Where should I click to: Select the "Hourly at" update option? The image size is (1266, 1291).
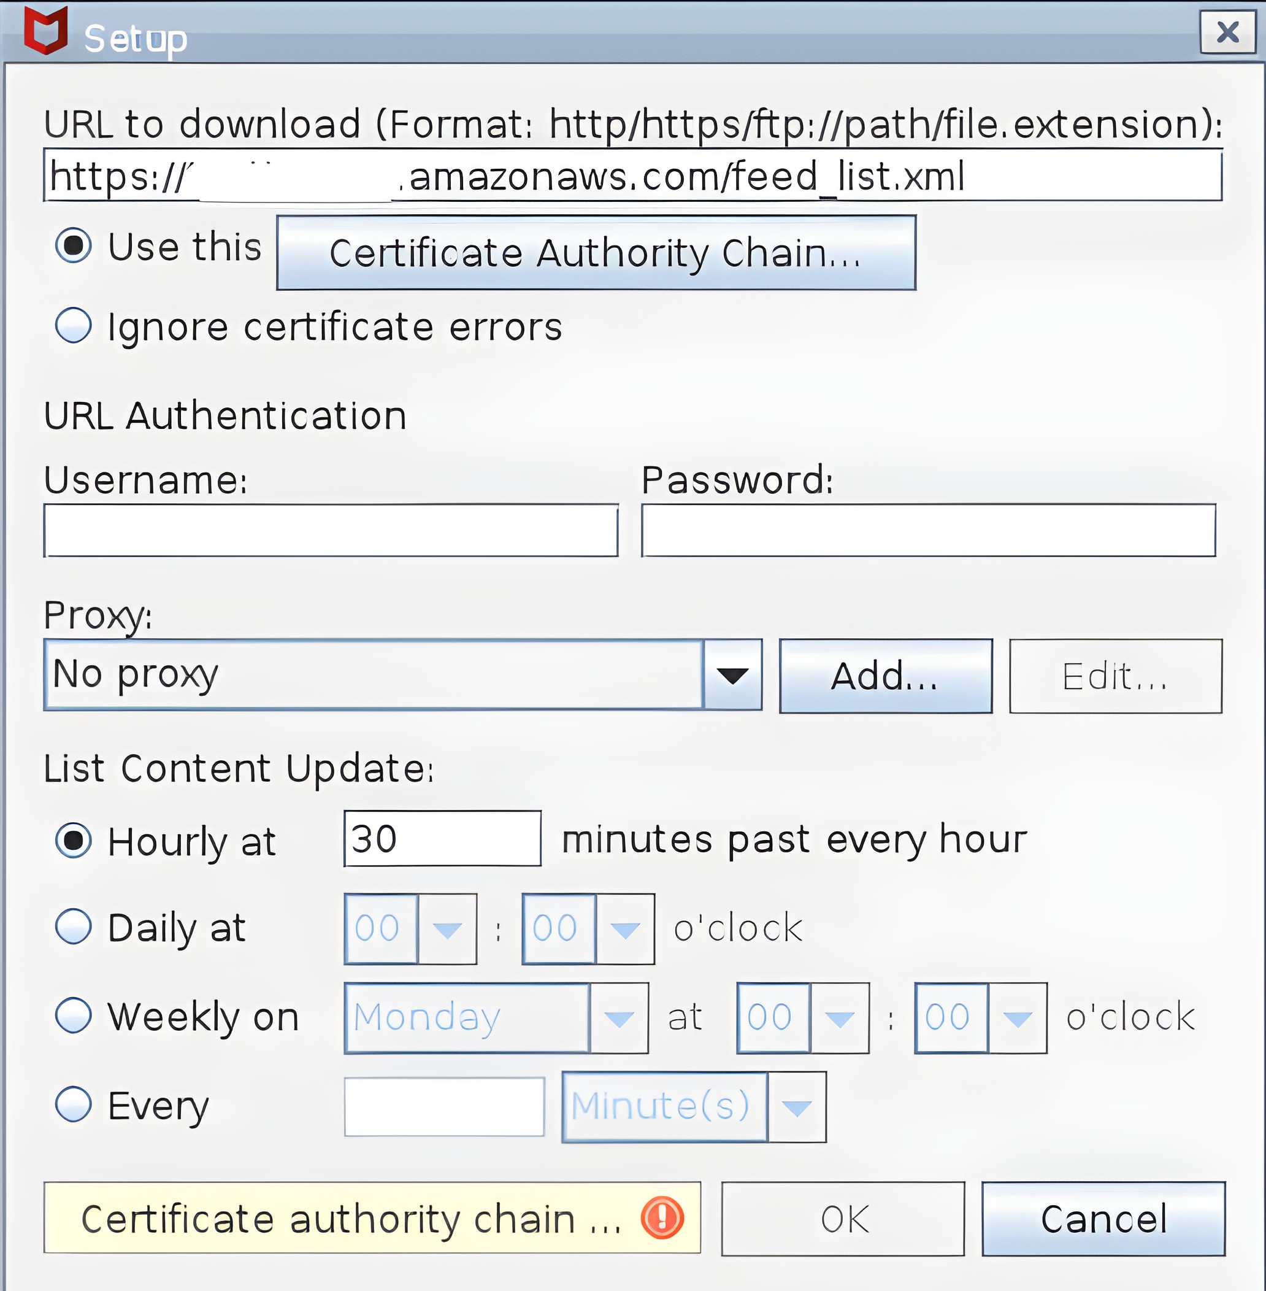click(x=75, y=842)
